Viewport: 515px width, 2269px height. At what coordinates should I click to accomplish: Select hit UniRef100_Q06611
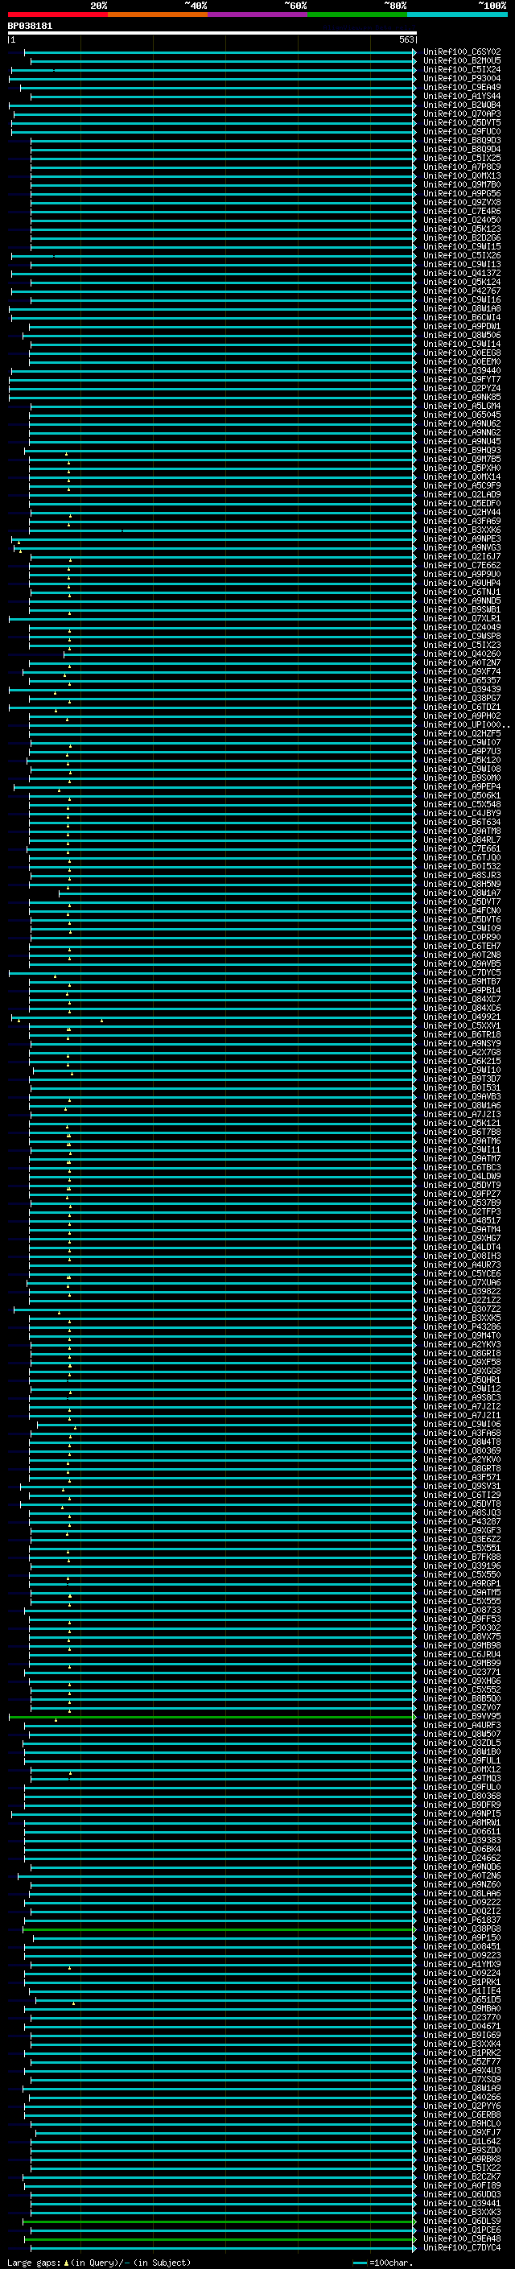[x=462, y=1832]
